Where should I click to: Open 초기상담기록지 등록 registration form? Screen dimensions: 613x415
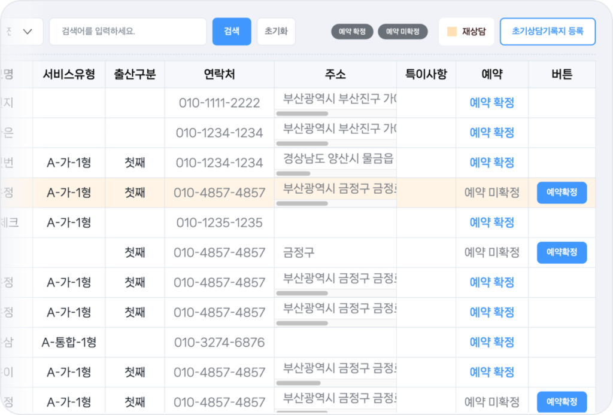coord(547,32)
